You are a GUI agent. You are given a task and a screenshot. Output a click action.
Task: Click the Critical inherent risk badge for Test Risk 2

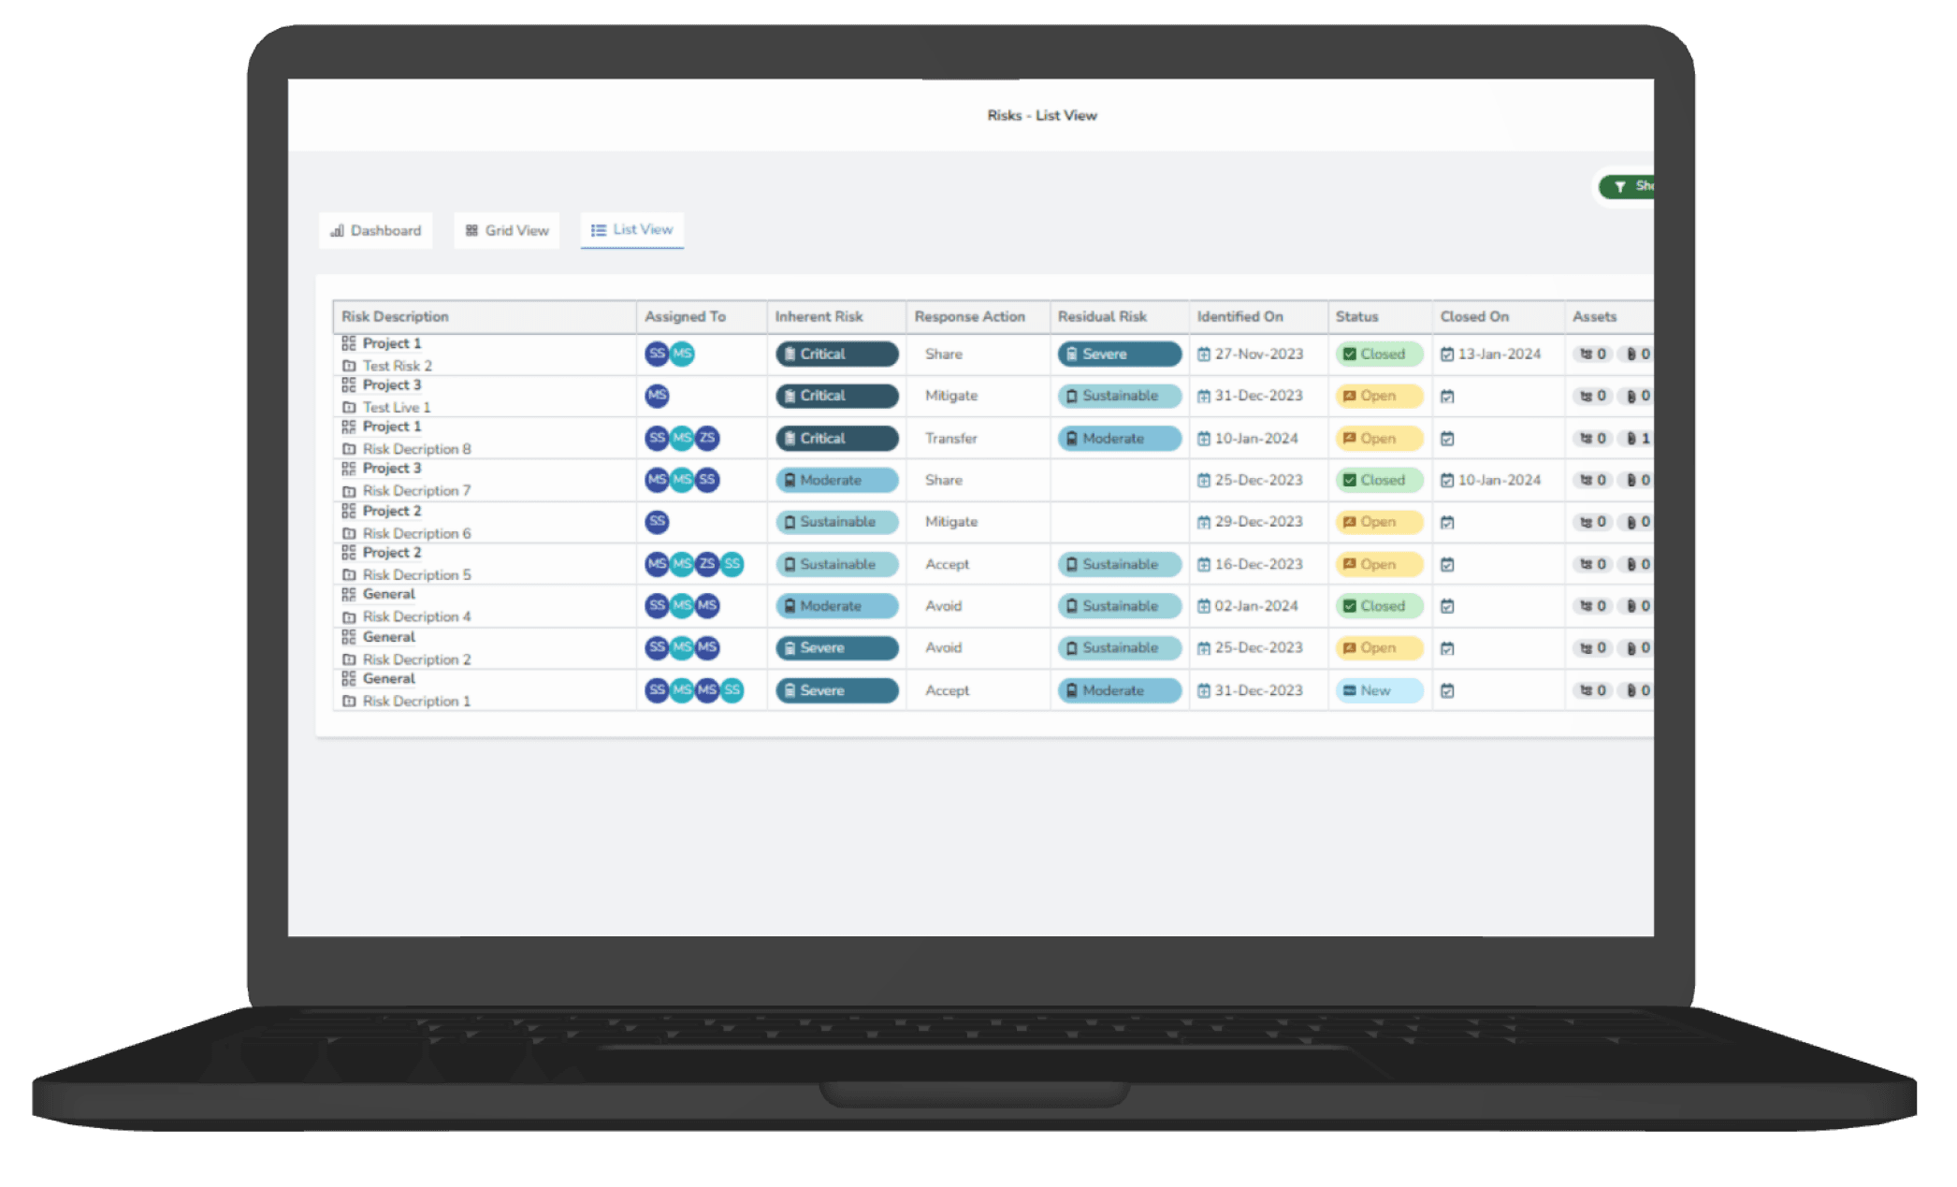click(x=836, y=354)
